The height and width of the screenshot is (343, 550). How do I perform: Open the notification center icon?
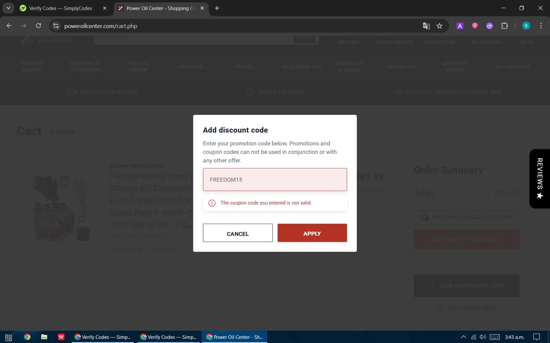pos(536,337)
